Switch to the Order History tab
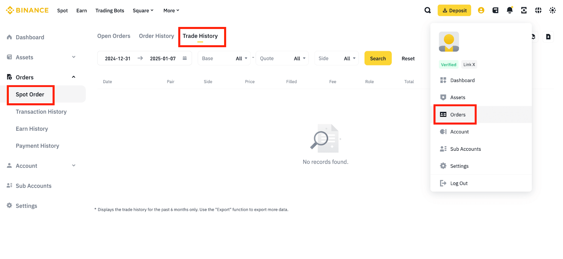 [157, 36]
